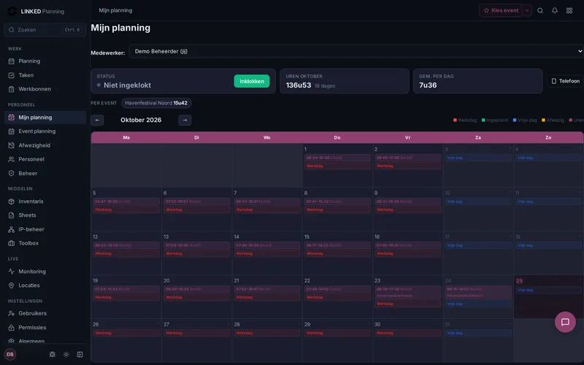Open the Locaties map pin icon

(x=12, y=285)
